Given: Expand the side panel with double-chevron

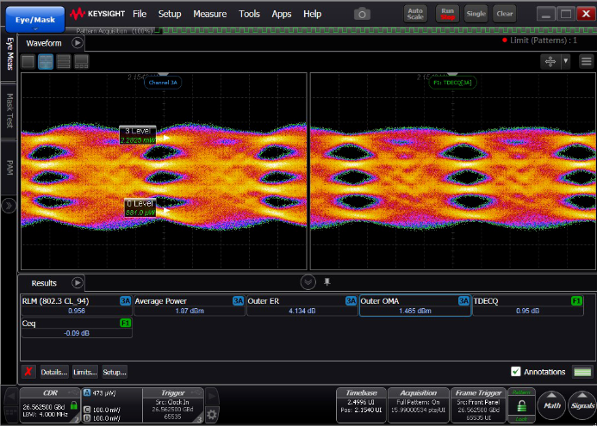Looking at the screenshot, I should pyautogui.click(x=9, y=206).
